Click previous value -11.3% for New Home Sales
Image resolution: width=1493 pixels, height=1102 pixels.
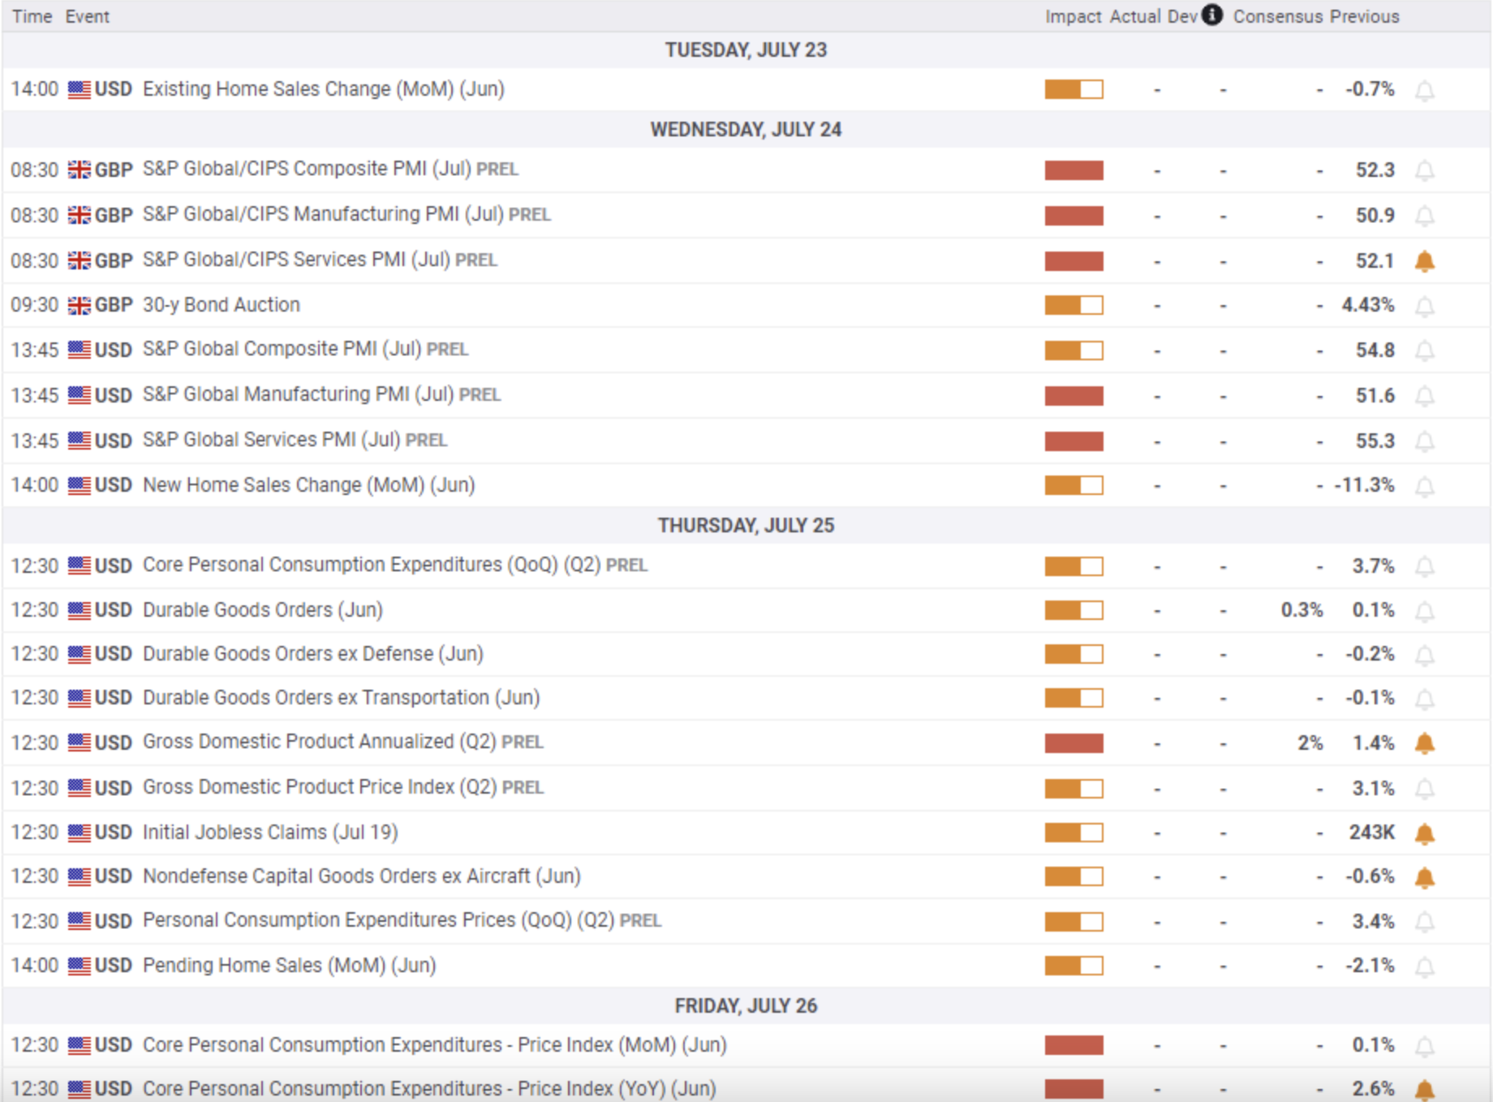pos(1365,485)
